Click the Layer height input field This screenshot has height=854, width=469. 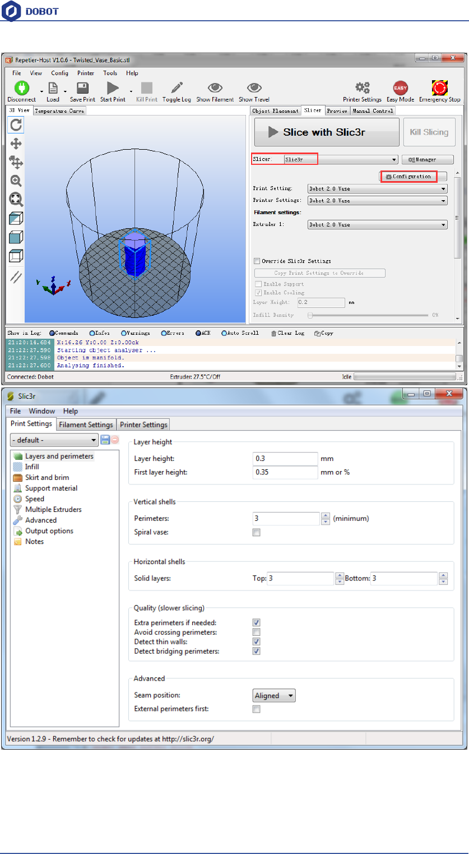(285, 459)
